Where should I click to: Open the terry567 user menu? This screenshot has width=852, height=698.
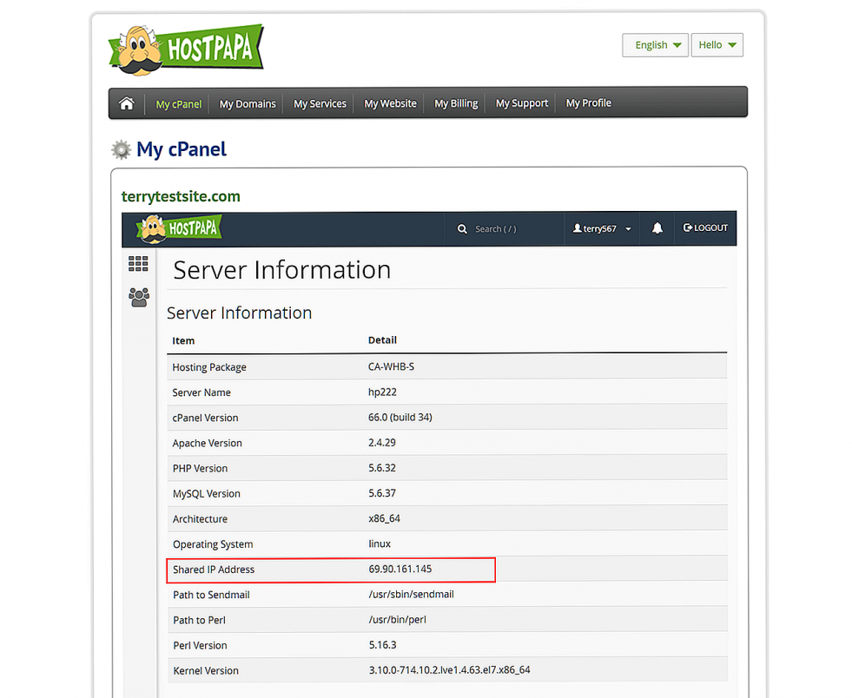[x=601, y=228]
